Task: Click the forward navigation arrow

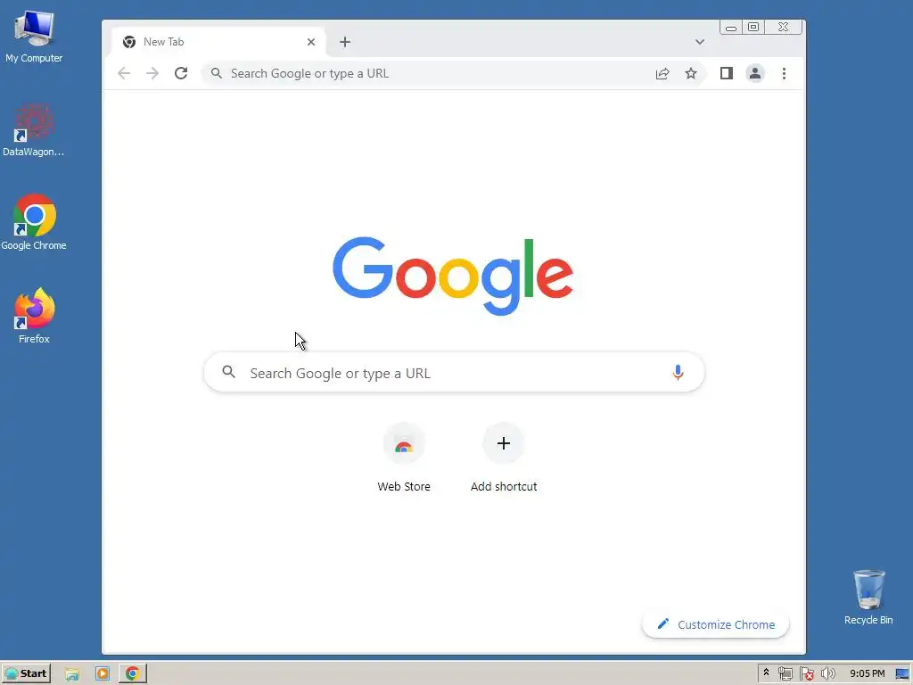Action: 152,73
